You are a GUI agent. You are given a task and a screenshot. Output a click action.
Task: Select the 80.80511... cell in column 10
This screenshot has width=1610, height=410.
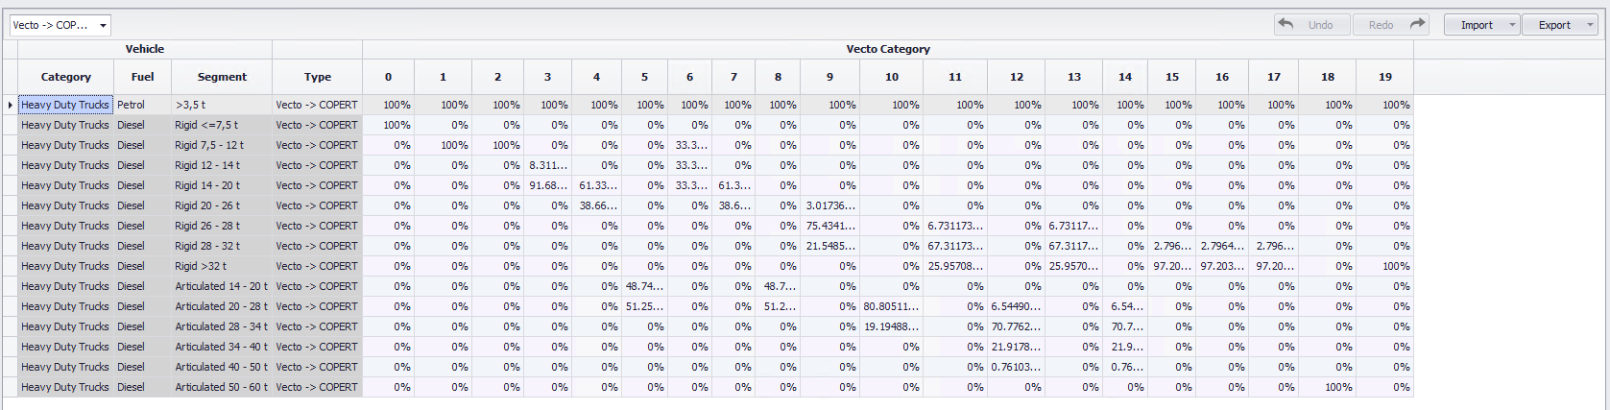tap(891, 306)
